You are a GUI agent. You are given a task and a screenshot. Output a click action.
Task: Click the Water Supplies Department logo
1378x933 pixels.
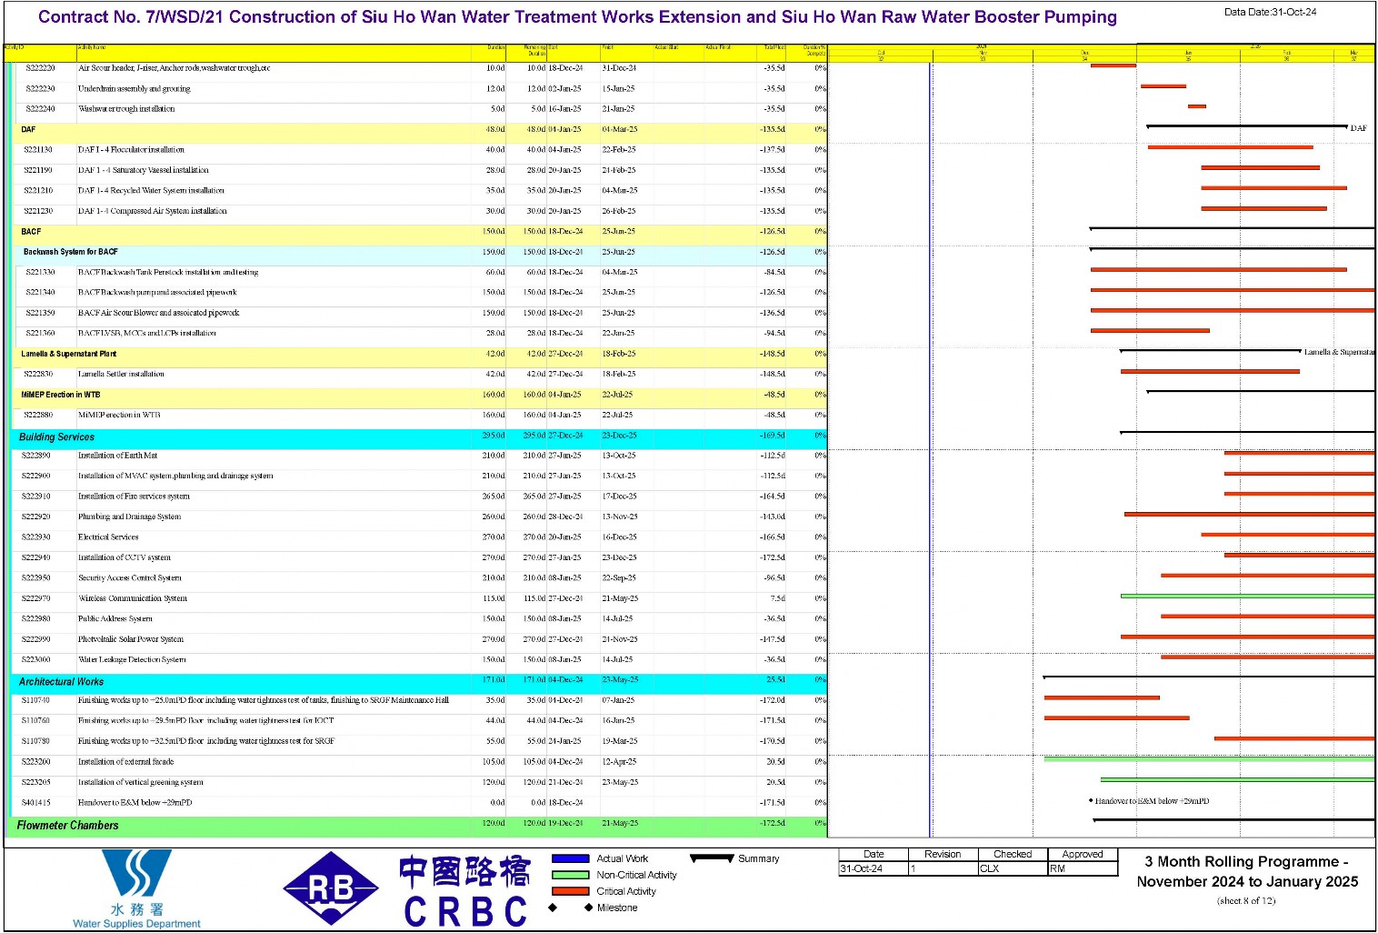136,889
